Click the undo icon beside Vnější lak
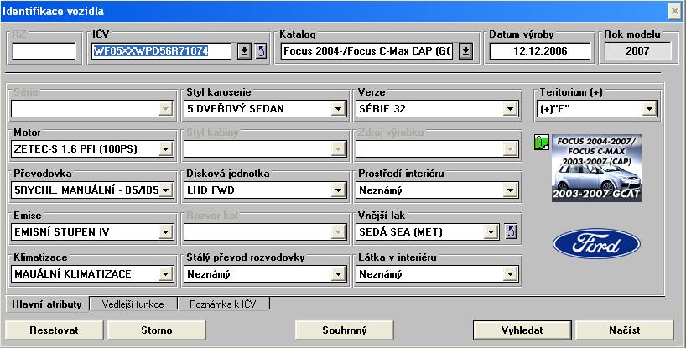Image resolution: width=686 pixels, height=348 pixels. 512,231
